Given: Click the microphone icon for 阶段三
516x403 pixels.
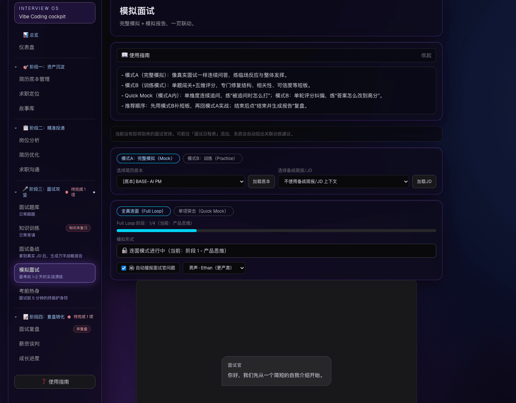Looking at the screenshot, I should tap(25, 189).
